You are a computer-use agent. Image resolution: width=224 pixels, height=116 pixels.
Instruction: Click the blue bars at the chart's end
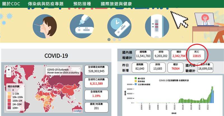[213, 95]
